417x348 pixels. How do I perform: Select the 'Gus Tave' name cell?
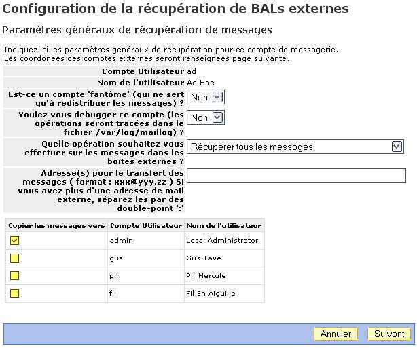[224, 258]
